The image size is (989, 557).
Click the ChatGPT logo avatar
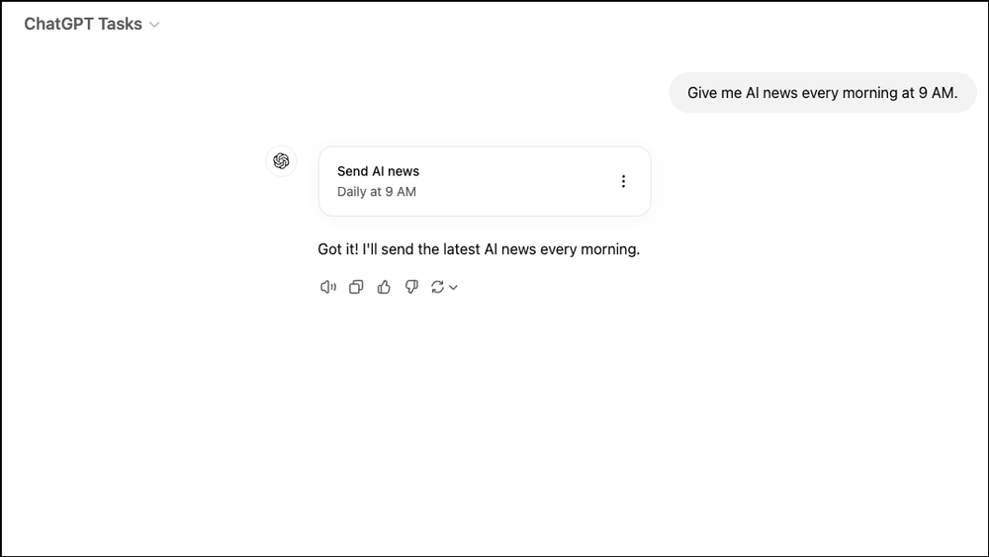(x=281, y=161)
